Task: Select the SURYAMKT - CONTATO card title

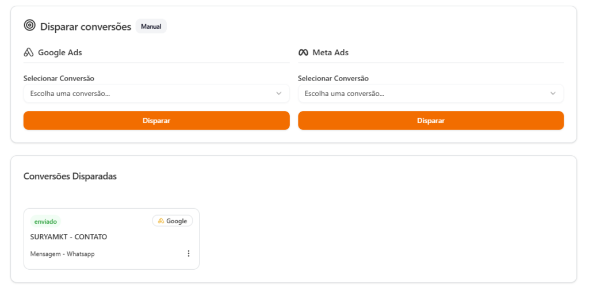Action: pyautogui.click(x=68, y=237)
